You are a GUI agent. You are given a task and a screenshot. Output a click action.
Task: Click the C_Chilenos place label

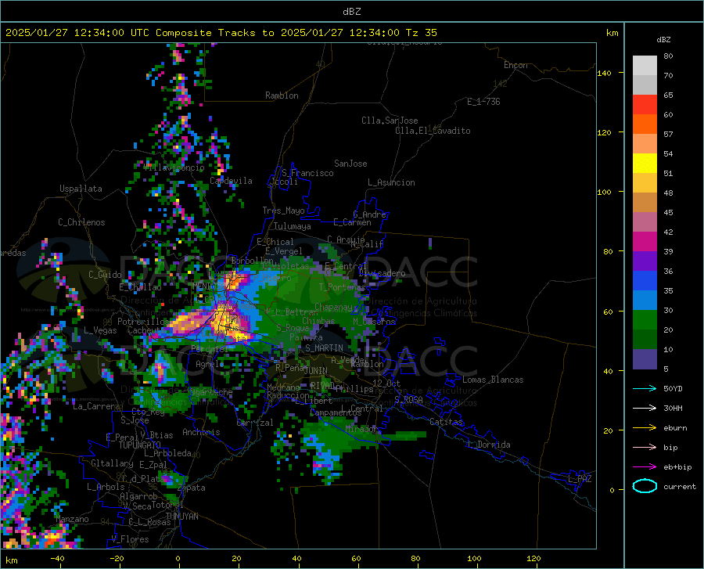81,222
